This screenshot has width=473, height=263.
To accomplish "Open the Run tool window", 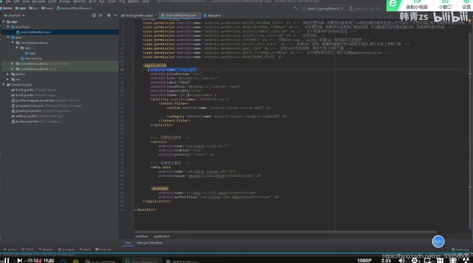I will point(10,249).
